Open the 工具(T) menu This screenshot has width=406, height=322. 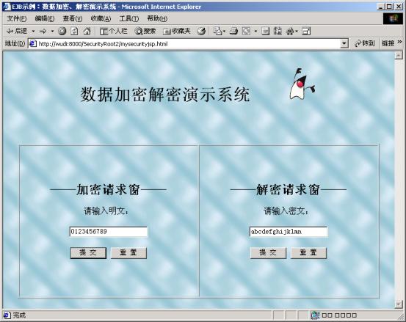point(129,18)
